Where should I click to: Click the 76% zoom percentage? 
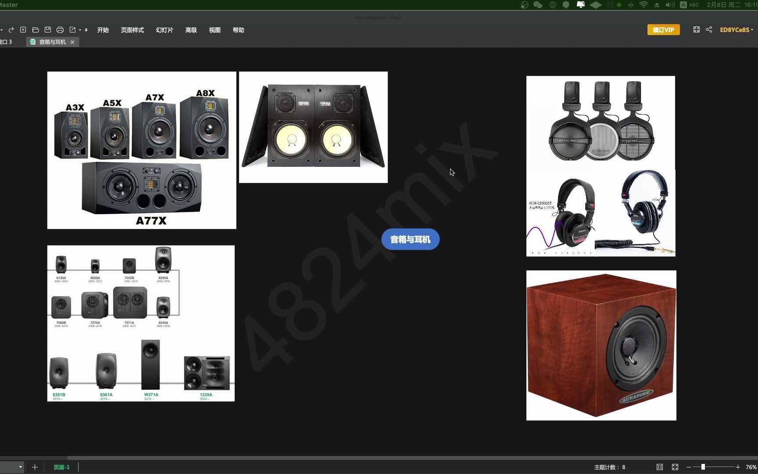(x=751, y=467)
